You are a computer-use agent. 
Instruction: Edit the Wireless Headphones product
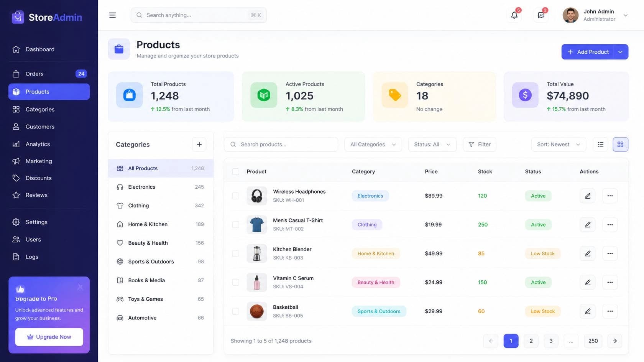tap(587, 196)
